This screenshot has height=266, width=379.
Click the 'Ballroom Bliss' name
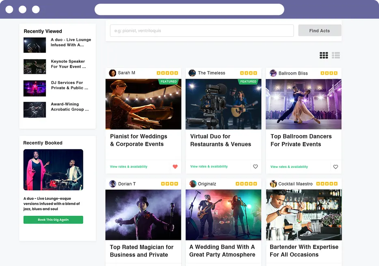coord(293,73)
